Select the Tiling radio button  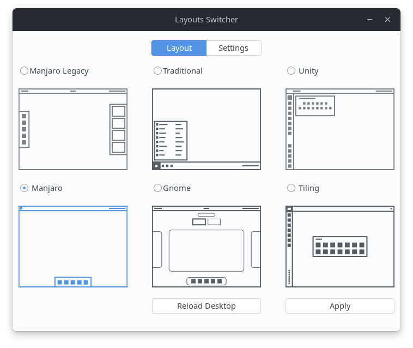click(291, 188)
